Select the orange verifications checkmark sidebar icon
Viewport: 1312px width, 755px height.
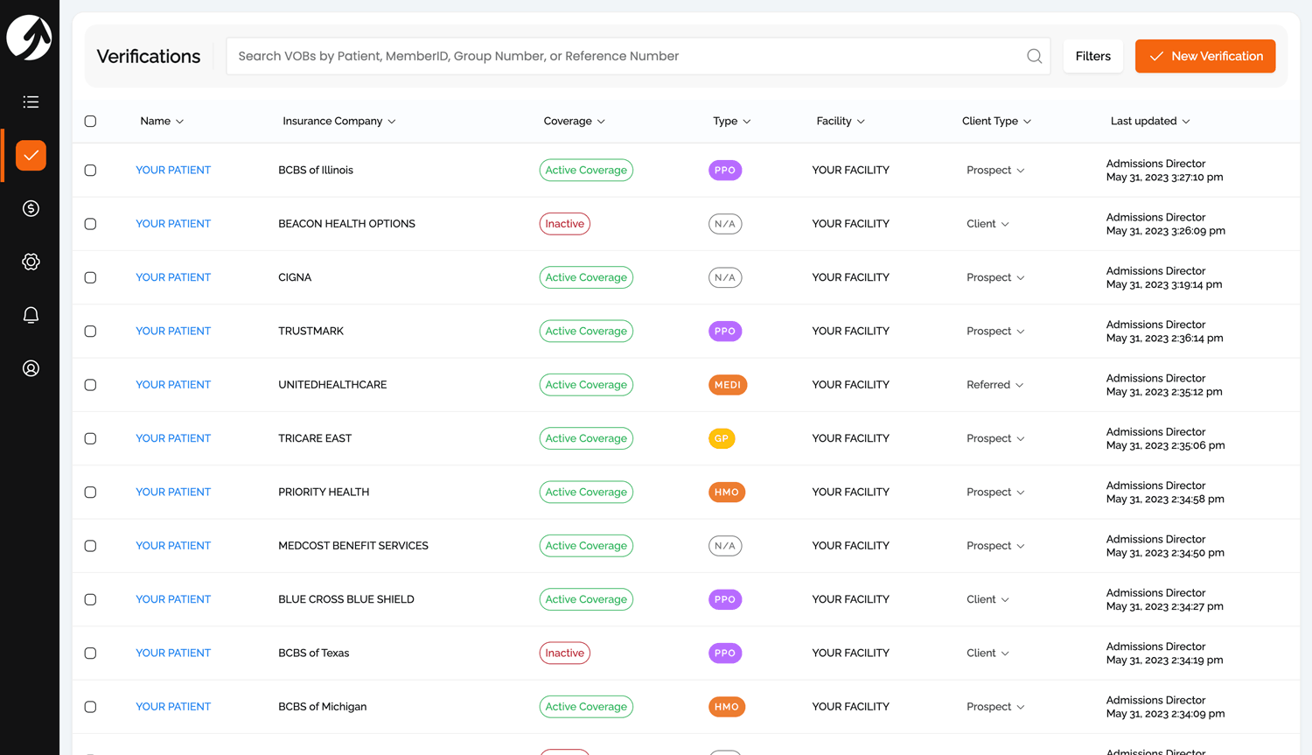pos(31,156)
